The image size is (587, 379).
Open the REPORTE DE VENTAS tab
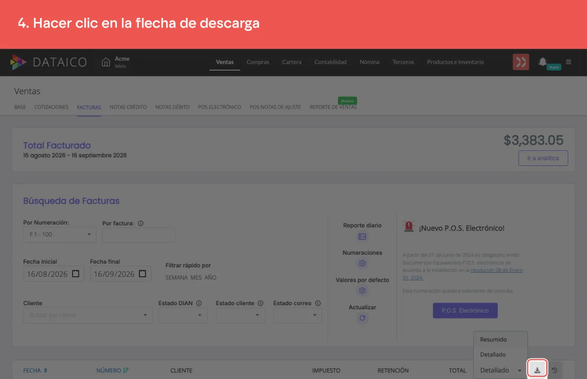click(333, 107)
